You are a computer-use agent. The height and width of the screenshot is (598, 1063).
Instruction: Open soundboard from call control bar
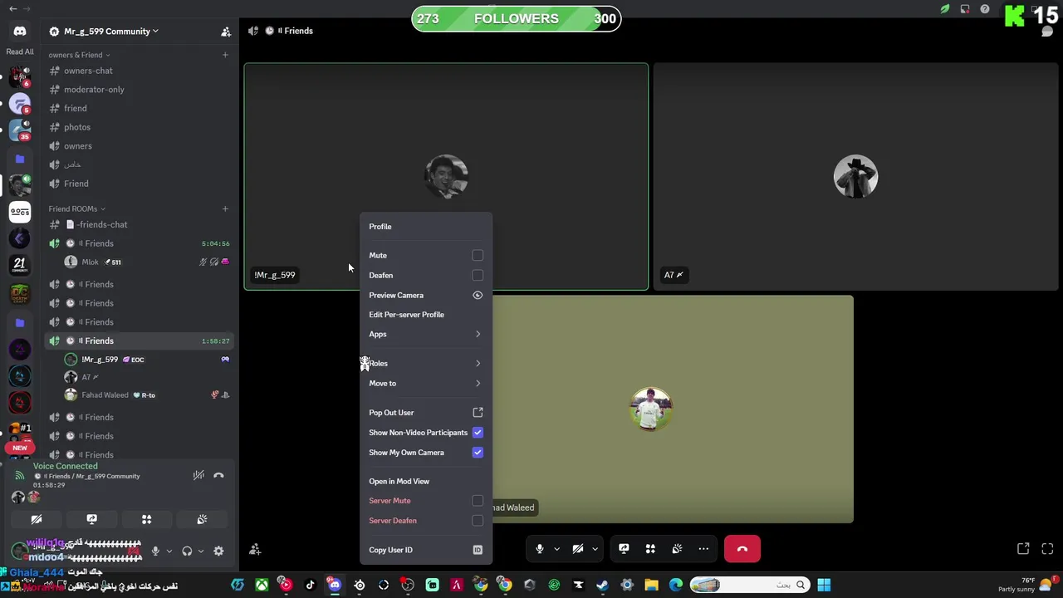click(677, 549)
